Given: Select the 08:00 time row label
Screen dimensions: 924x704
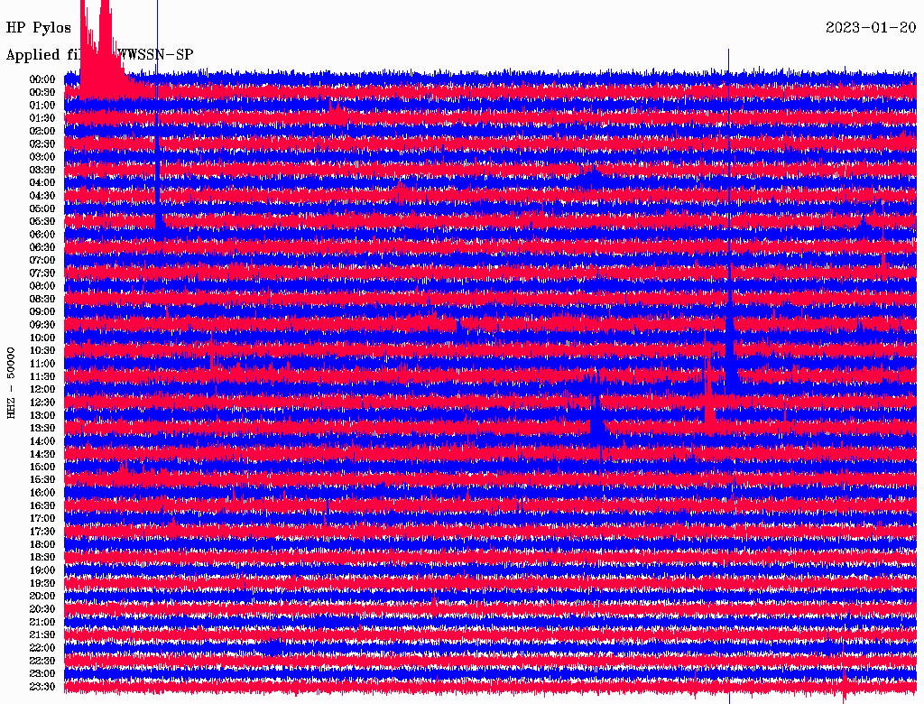Looking at the screenshot, I should [42, 286].
